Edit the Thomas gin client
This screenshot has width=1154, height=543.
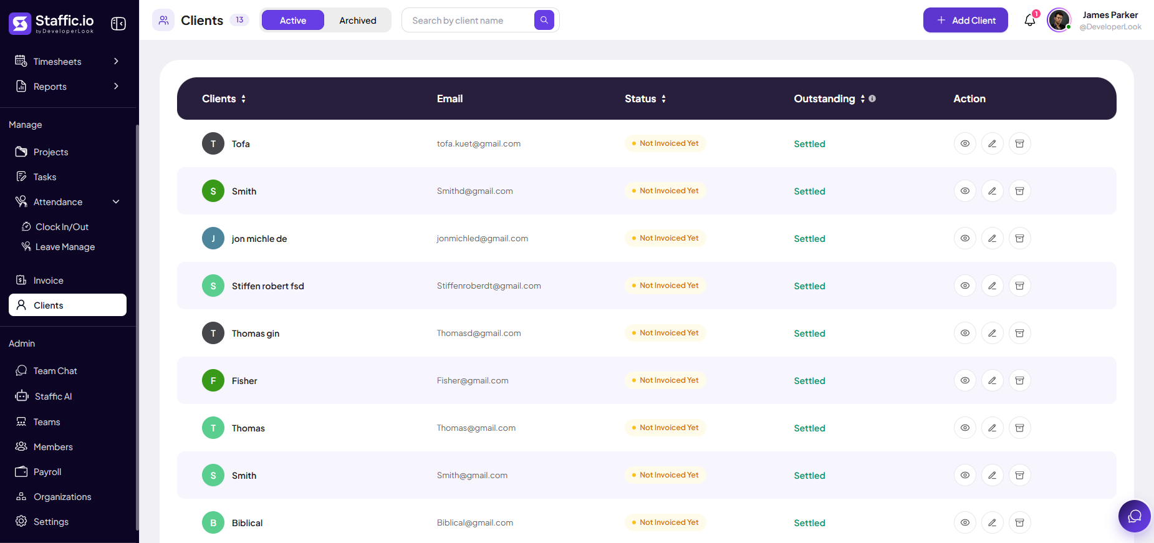coord(993,333)
